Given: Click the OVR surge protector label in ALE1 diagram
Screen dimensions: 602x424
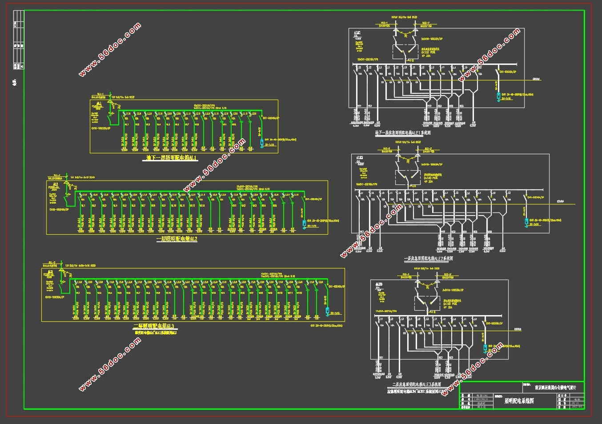Looking at the screenshot, I should coord(517,95).
